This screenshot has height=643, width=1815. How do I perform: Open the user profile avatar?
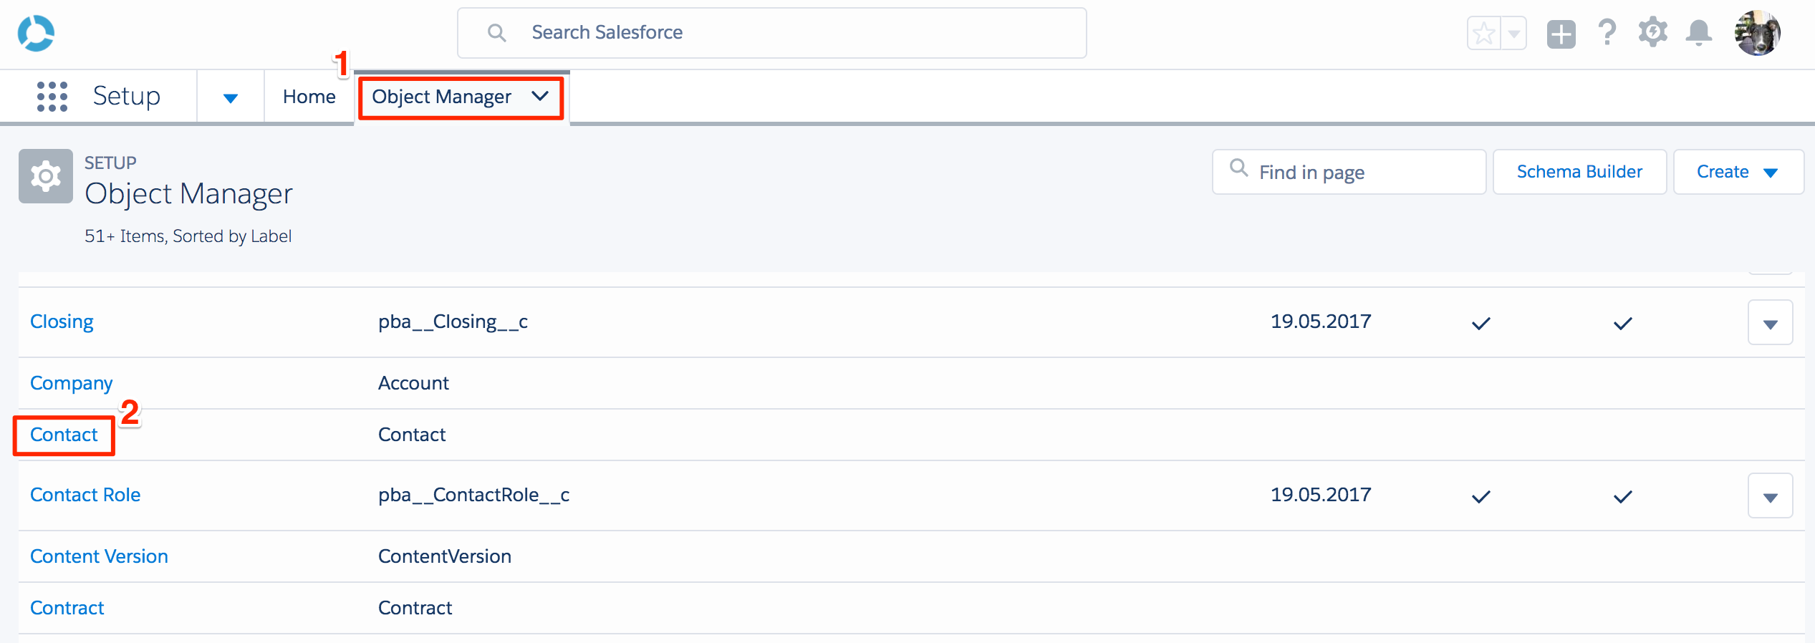1758,33
